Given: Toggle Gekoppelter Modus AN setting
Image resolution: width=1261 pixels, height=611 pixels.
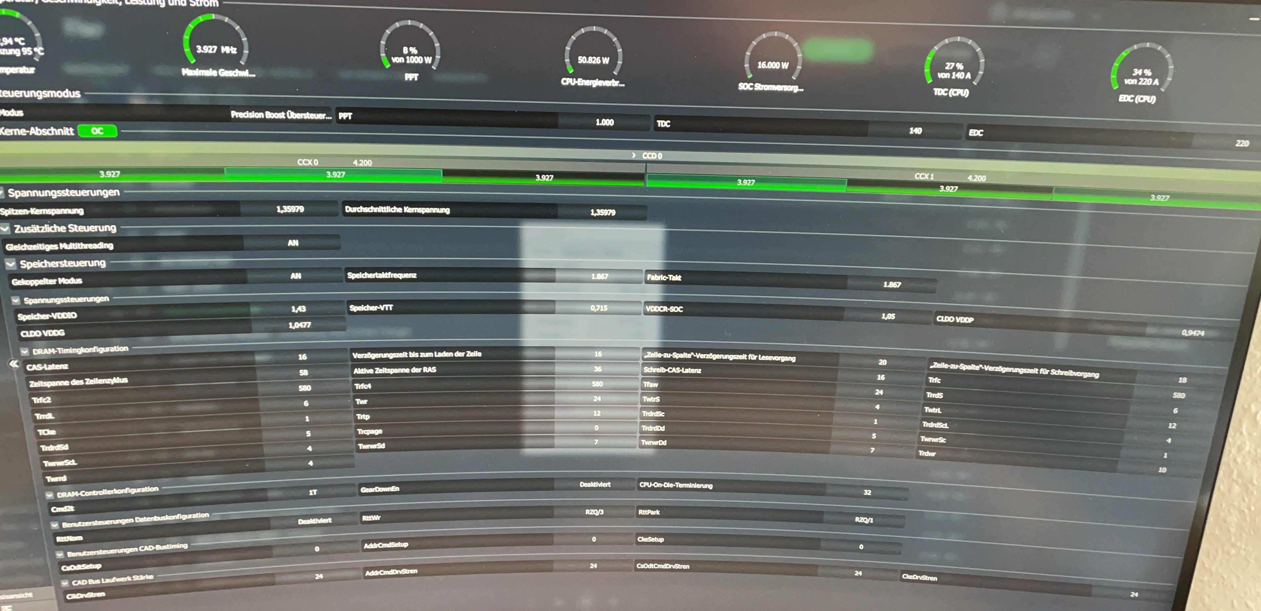Looking at the screenshot, I should 296,276.
